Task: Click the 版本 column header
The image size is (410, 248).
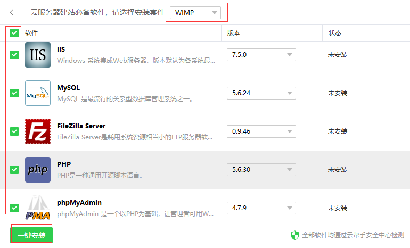Action: click(x=234, y=33)
